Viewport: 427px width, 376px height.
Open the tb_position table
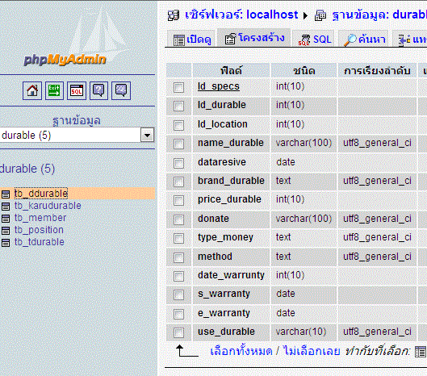pos(39,230)
